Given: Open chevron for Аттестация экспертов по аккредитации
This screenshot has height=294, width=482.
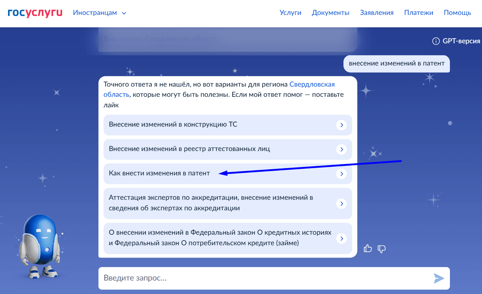Looking at the screenshot, I should (x=341, y=203).
